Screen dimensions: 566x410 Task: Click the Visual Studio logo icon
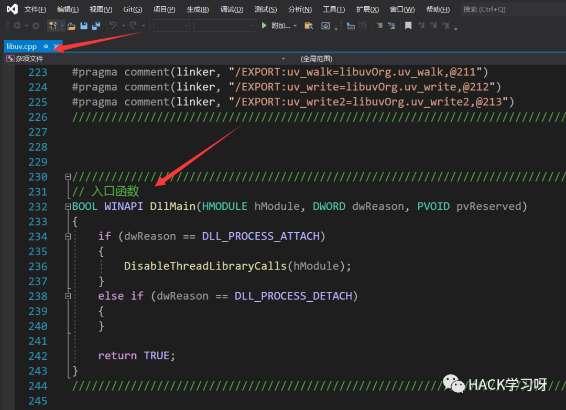point(12,9)
